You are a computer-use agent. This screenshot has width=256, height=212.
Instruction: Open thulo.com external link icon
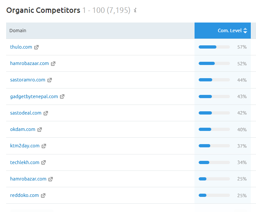click(36, 47)
